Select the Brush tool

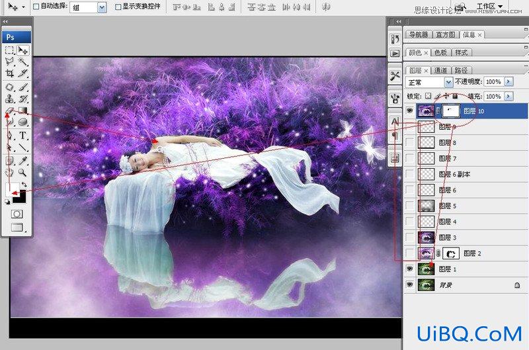(x=22, y=87)
